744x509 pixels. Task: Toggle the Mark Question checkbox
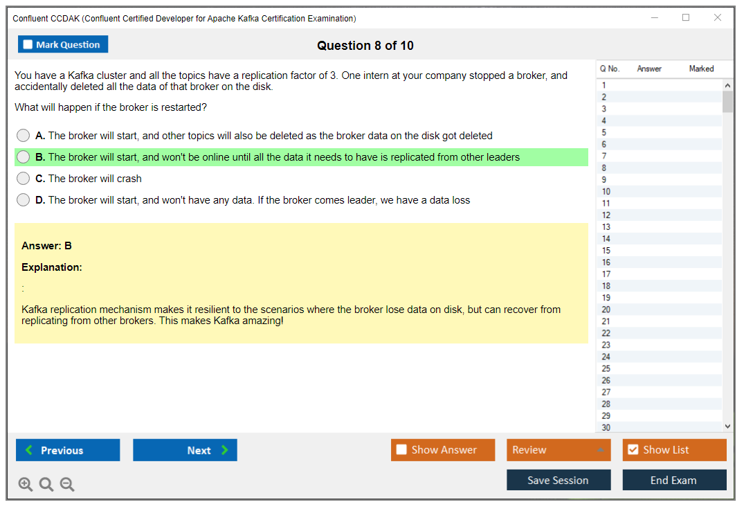click(x=28, y=45)
